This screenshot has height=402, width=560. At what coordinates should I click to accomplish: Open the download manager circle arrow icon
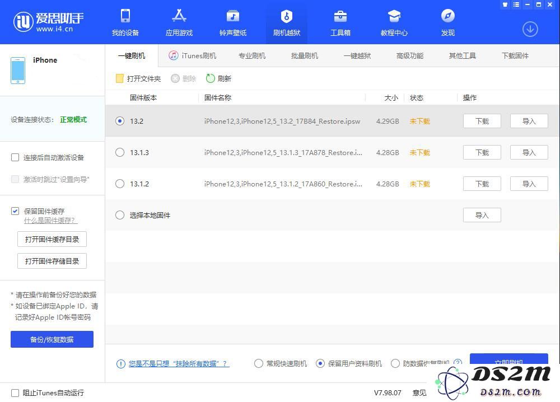coord(530,29)
